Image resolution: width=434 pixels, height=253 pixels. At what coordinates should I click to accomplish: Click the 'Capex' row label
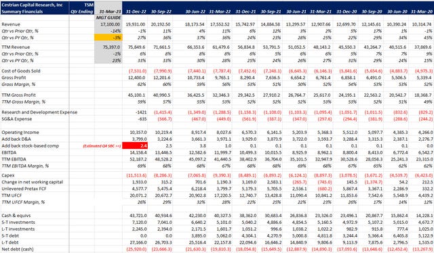pos(8,175)
